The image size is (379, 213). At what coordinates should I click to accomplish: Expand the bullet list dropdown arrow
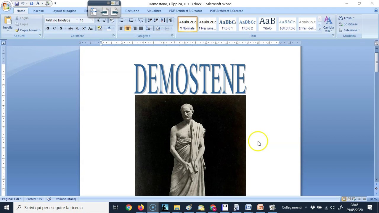pyautogui.click(x=126, y=20)
